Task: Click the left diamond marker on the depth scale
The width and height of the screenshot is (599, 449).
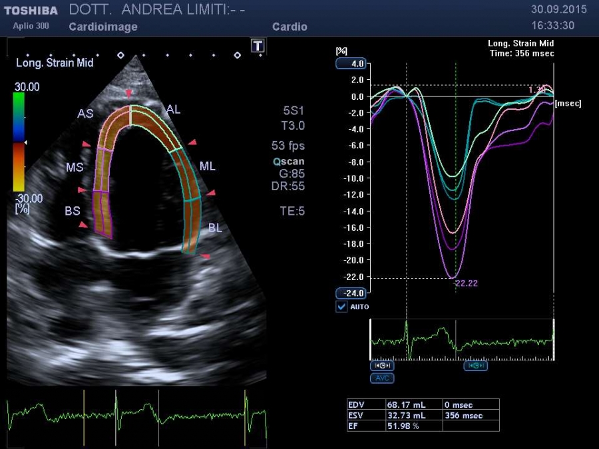Action: [120, 55]
